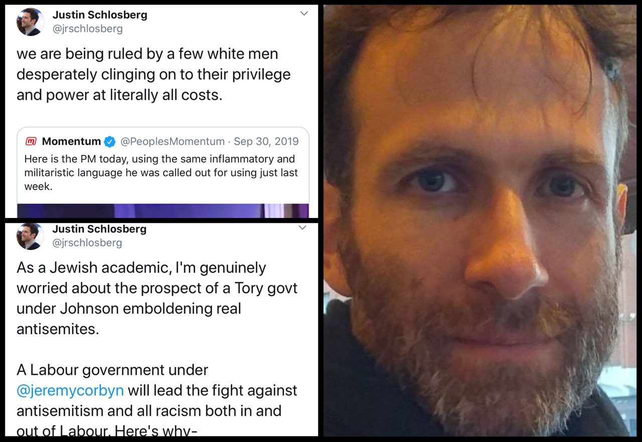Viewport: 642px width, 442px height.
Task: Click the avatar on the 'As a Jewish academic' tweet
Action: click(31, 236)
